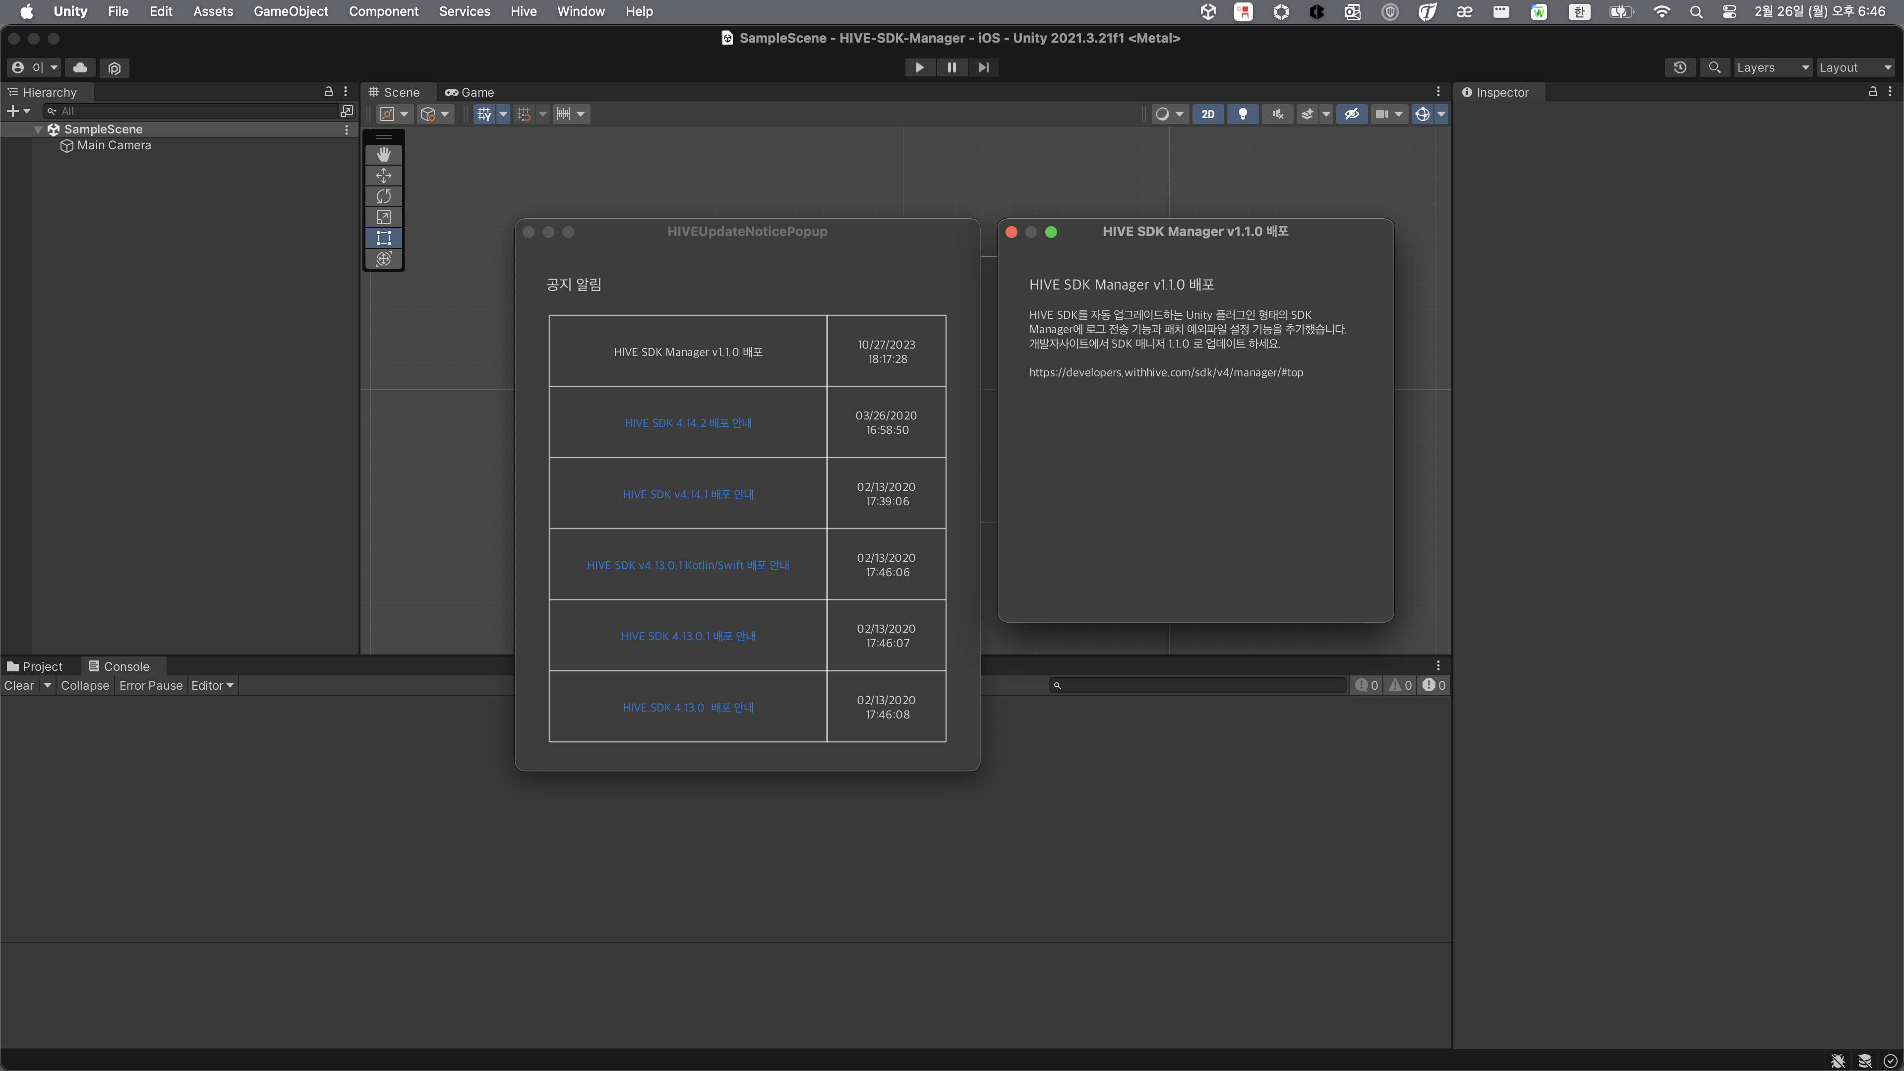
Task: Toggle 2D view mode
Action: 1208,114
